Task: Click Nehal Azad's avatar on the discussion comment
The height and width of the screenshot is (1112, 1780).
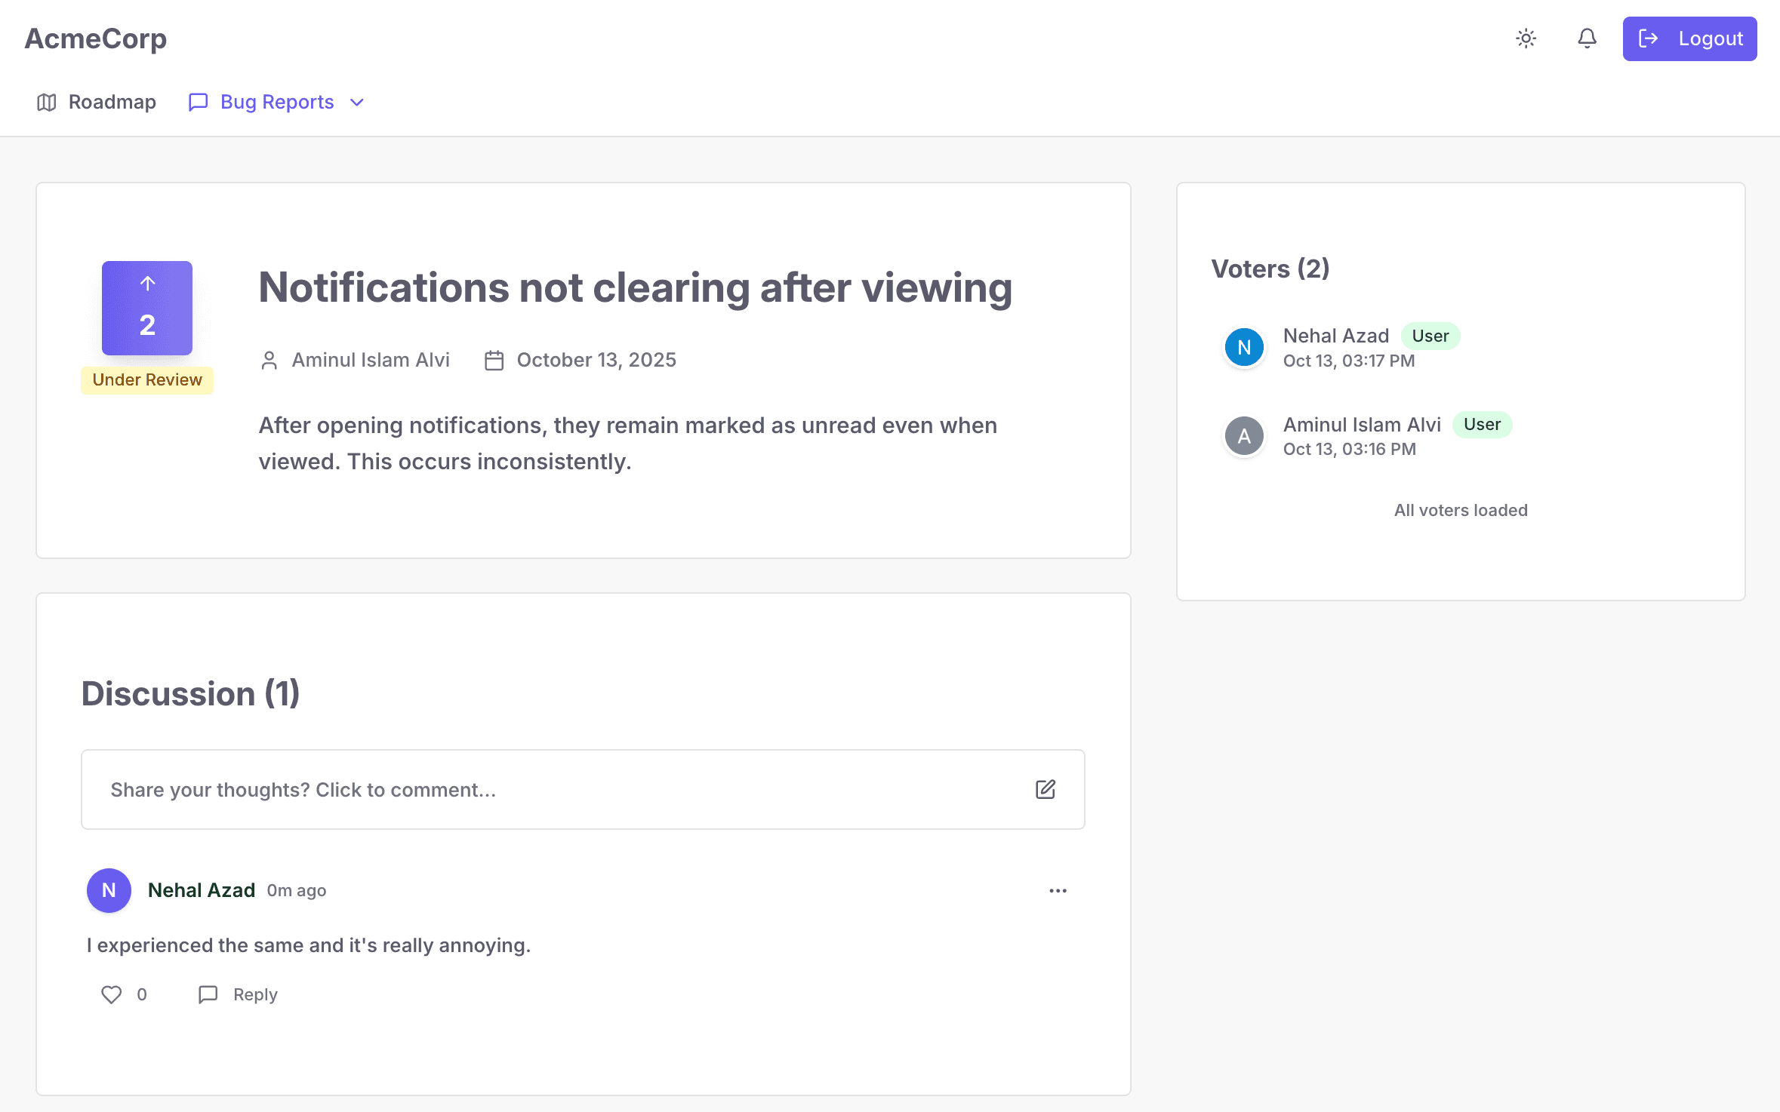Action: pos(109,890)
